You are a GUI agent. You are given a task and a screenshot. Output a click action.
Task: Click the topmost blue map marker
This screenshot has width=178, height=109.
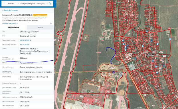147,31
